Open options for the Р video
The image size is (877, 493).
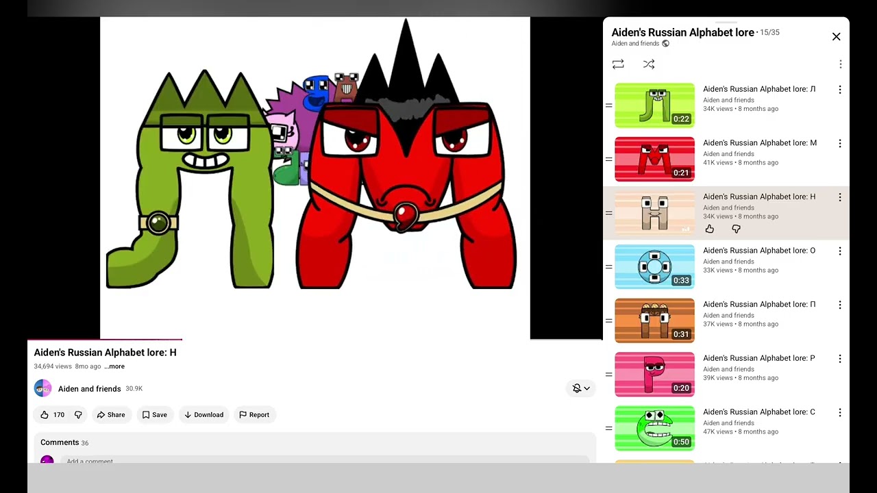(840, 359)
